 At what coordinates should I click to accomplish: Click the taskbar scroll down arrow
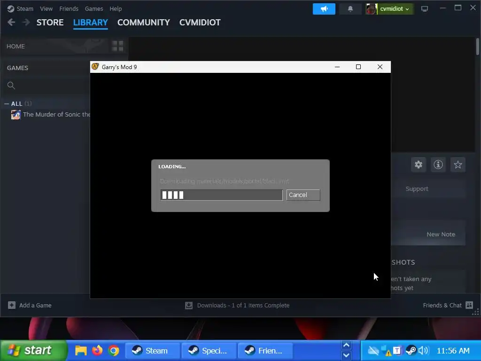point(346,355)
